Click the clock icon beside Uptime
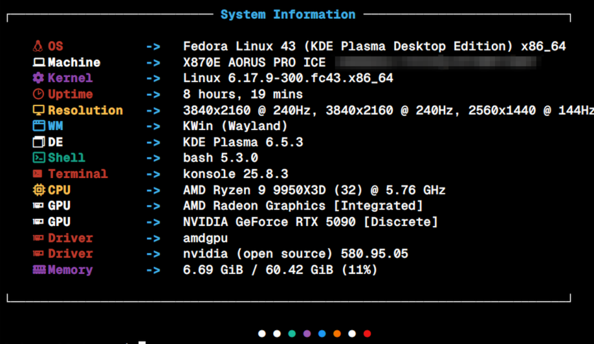Screen dimensions: 594x344 click(x=38, y=94)
